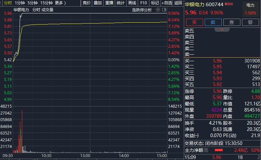This screenshot has width=261, height=160.
Task: Expand the red double-chevron under trade buttons
Action: coord(222,30)
